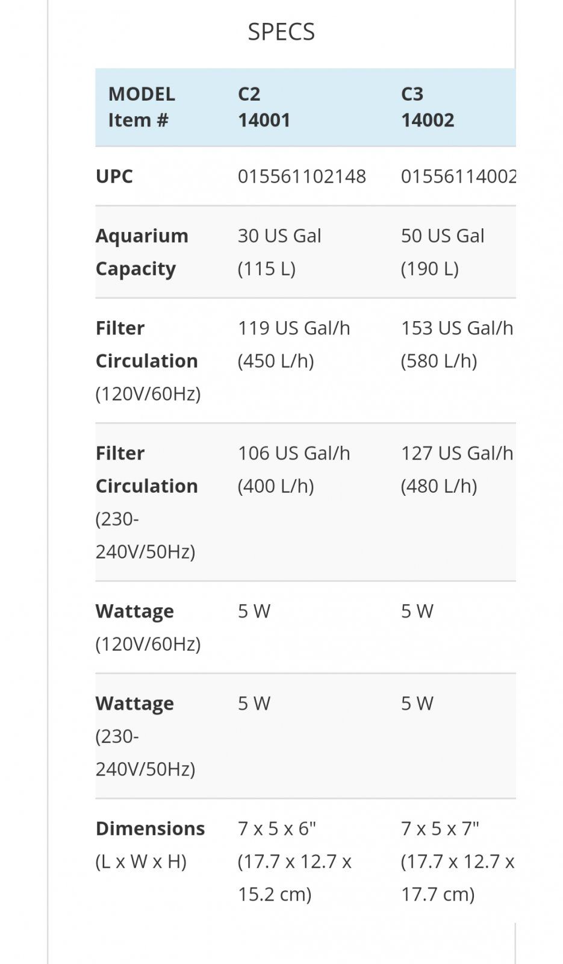
Task: Click the Wattage 120V/60Hz row label
Action: [148, 627]
